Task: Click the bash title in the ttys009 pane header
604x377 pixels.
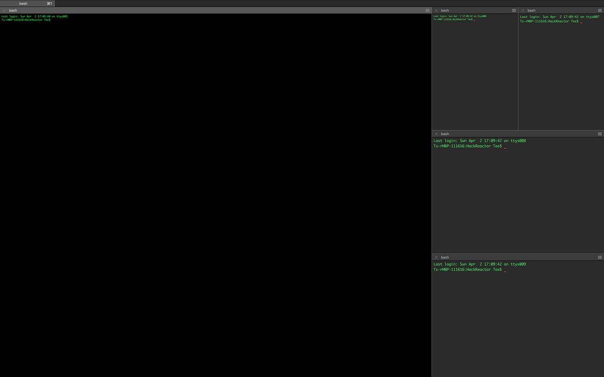Action: [445, 257]
